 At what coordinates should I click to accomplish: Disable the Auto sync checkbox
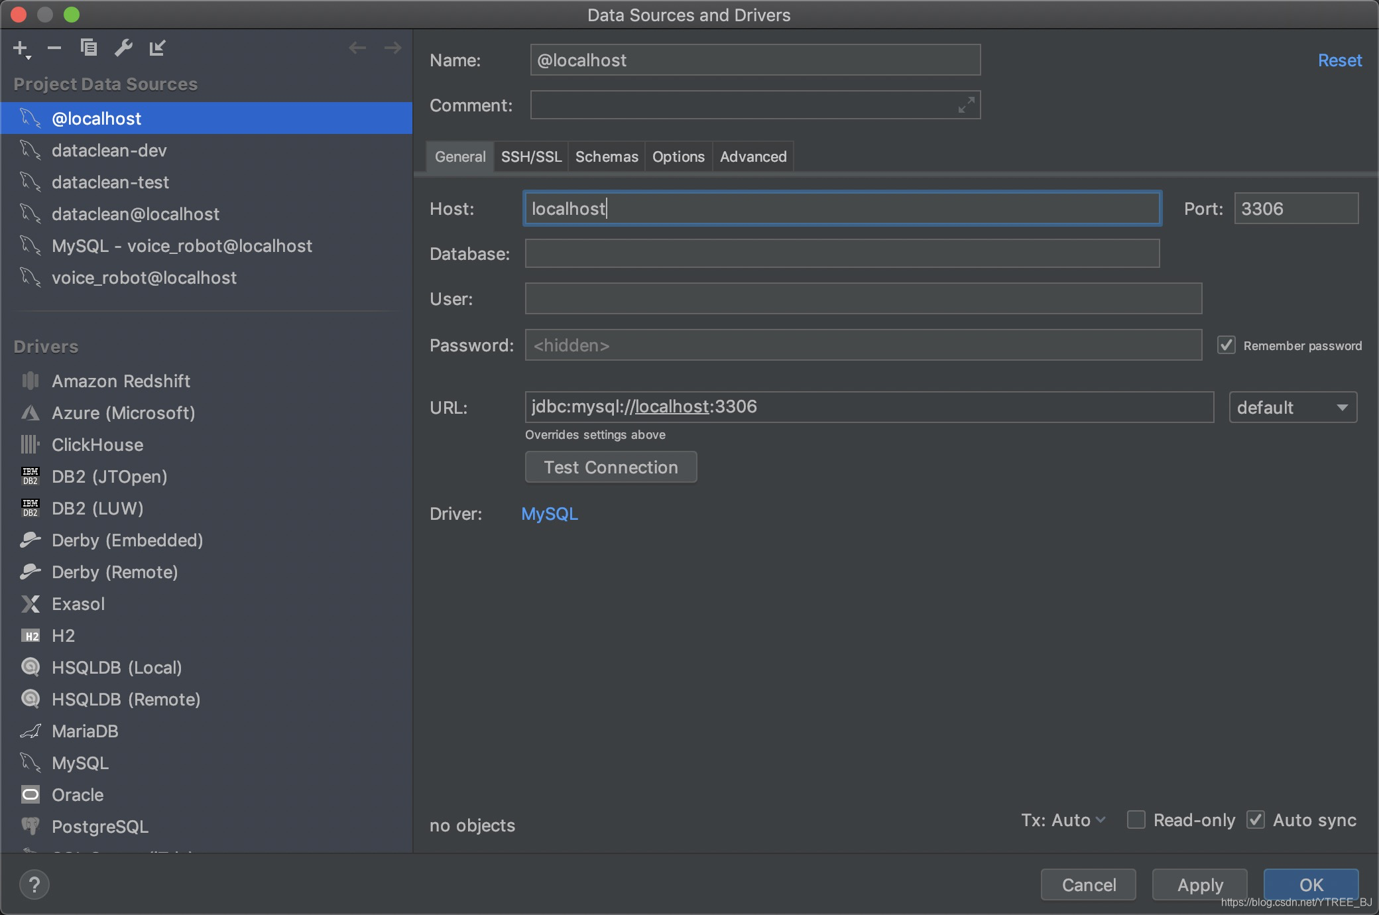1256,820
